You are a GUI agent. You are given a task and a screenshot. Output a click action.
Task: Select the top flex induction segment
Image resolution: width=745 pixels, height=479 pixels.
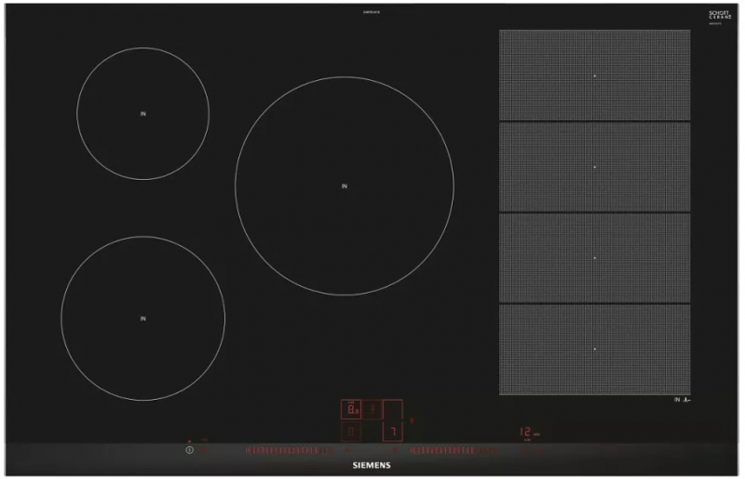[x=594, y=75]
